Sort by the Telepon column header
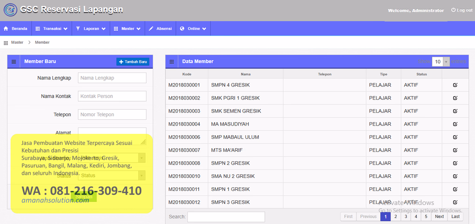The image size is (475, 224). coord(325,74)
